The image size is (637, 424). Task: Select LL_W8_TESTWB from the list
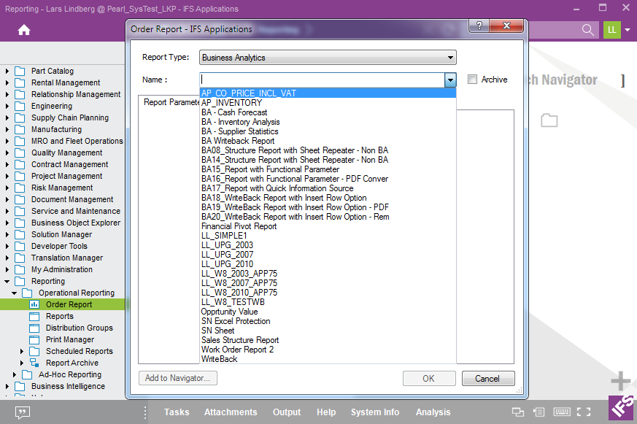[328, 301]
